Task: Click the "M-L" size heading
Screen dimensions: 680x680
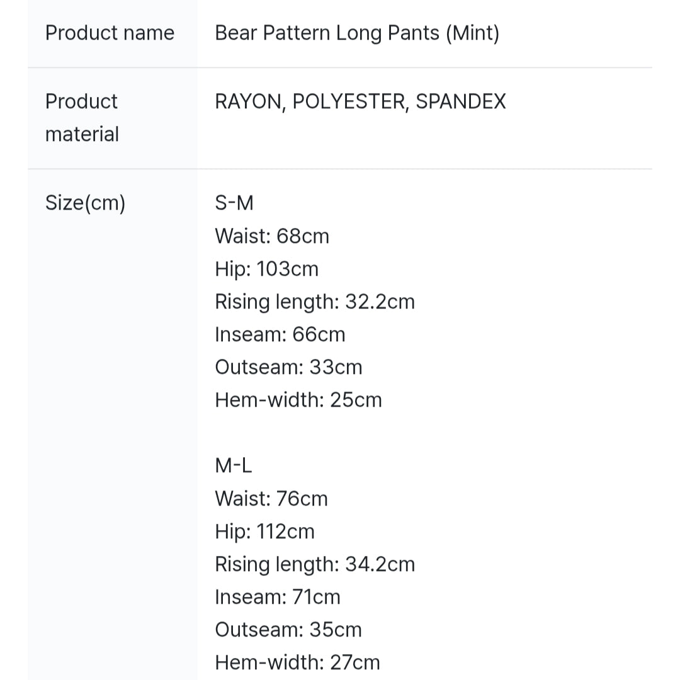Action: tap(234, 465)
